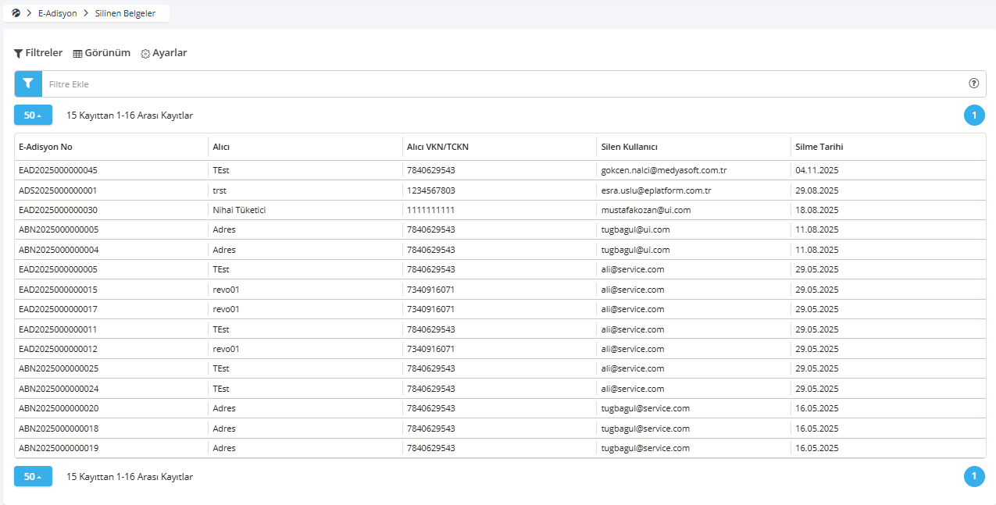Click the blue funnel filter icon
Screen dimensions: 996x505
[x=28, y=84]
